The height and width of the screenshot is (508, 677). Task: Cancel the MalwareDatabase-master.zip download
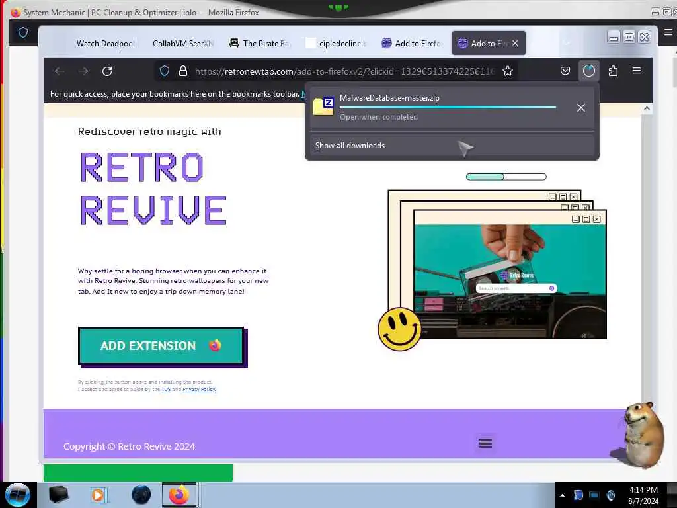tap(581, 108)
